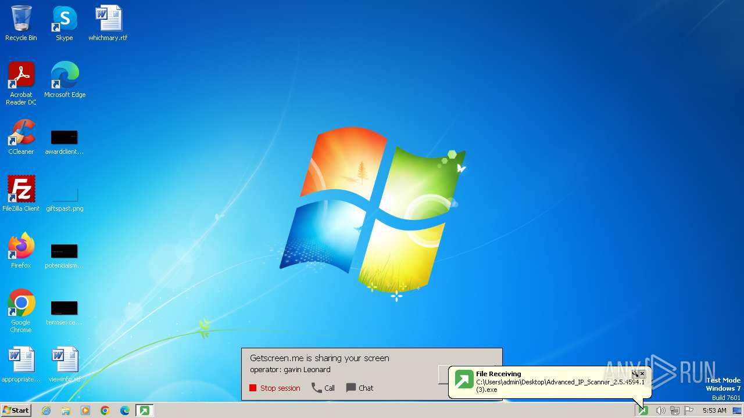Open the volume speaker tray icon
This screenshot has width=744, height=418.
coord(660,410)
